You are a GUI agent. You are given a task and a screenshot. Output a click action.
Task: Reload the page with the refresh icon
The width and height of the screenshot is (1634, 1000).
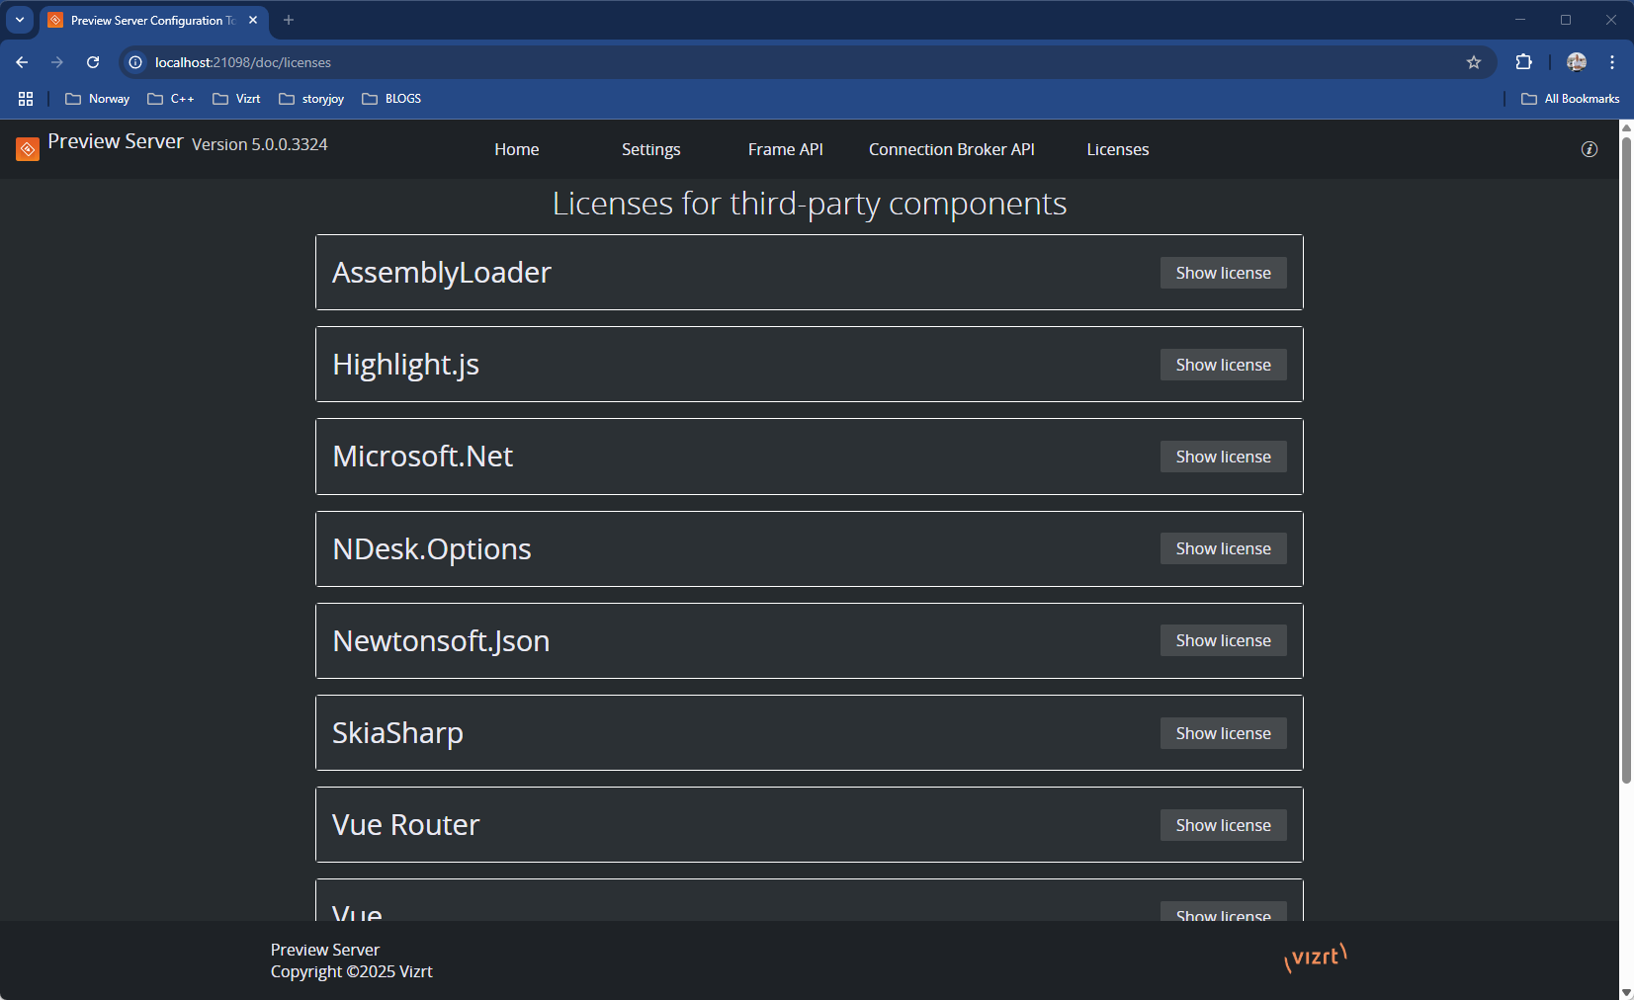(x=93, y=62)
